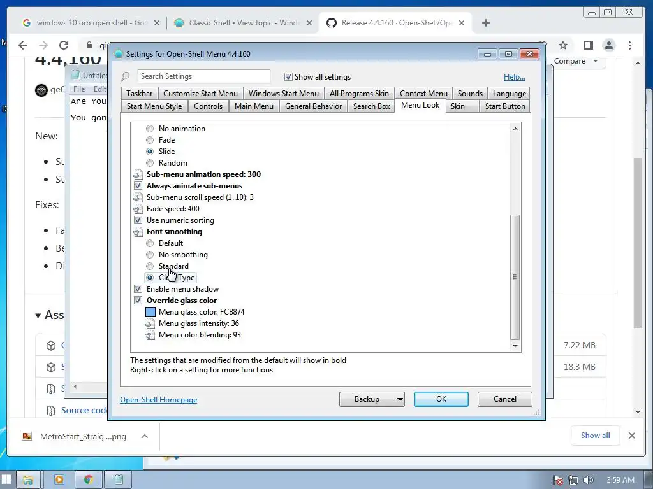Select No smoothing option

click(150, 255)
